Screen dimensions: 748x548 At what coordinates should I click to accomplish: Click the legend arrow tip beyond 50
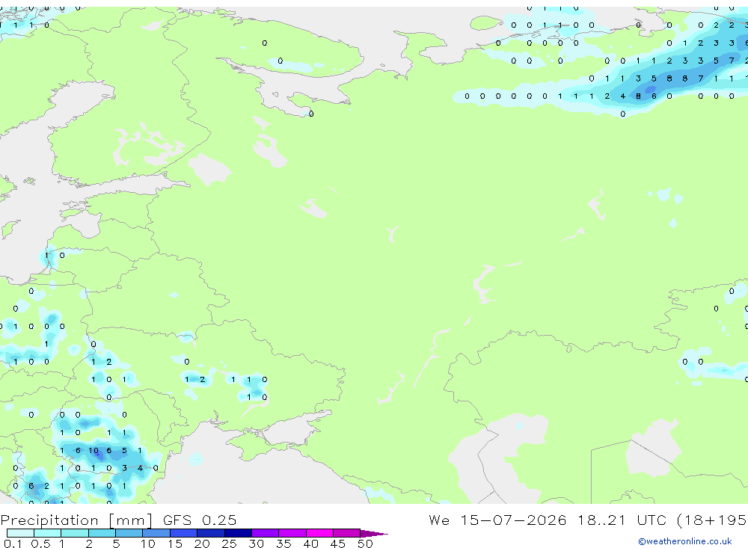(x=374, y=534)
